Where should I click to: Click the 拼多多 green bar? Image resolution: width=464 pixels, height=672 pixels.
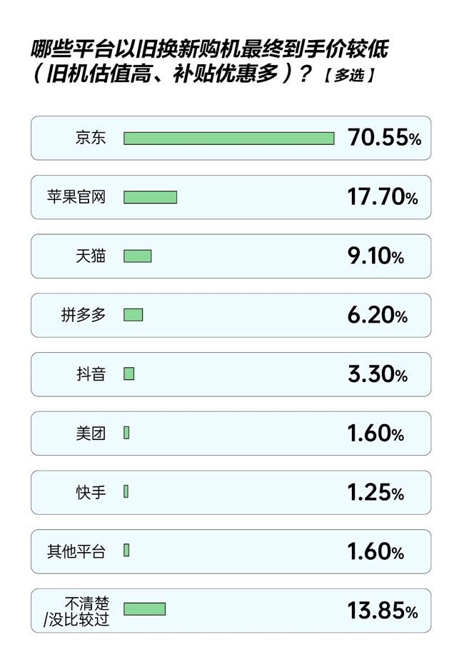coord(133,315)
